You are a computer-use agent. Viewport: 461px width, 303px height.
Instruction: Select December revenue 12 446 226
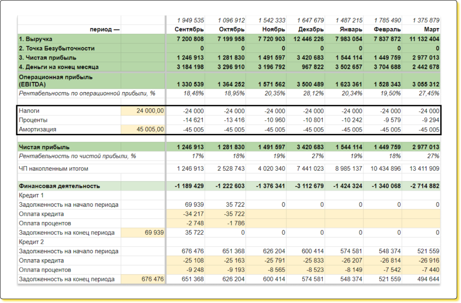[x=309, y=39]
